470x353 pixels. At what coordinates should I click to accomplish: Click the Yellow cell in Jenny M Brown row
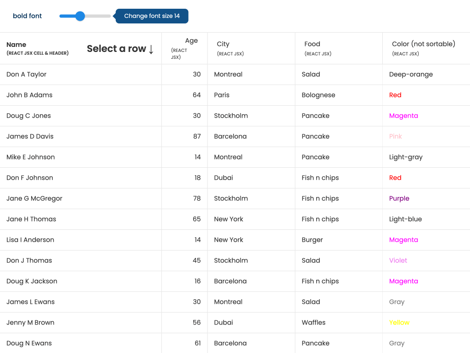(x=399, y=323)
